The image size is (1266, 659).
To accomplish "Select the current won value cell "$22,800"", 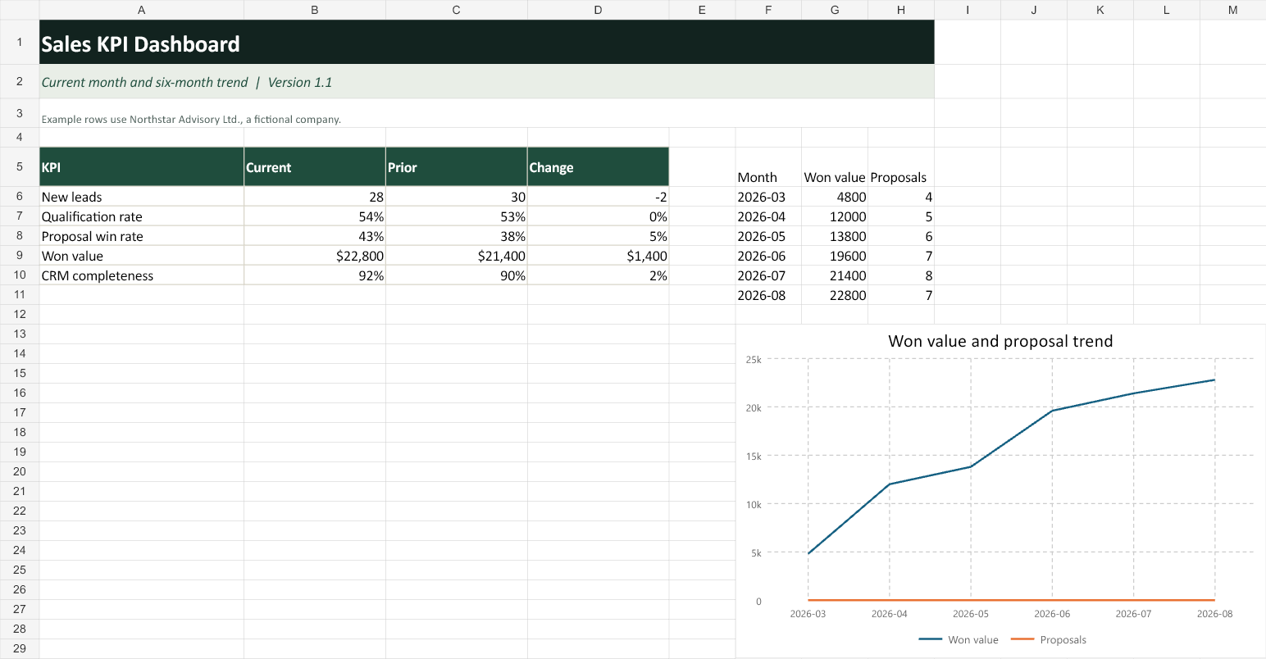I will tap(314, 256).
